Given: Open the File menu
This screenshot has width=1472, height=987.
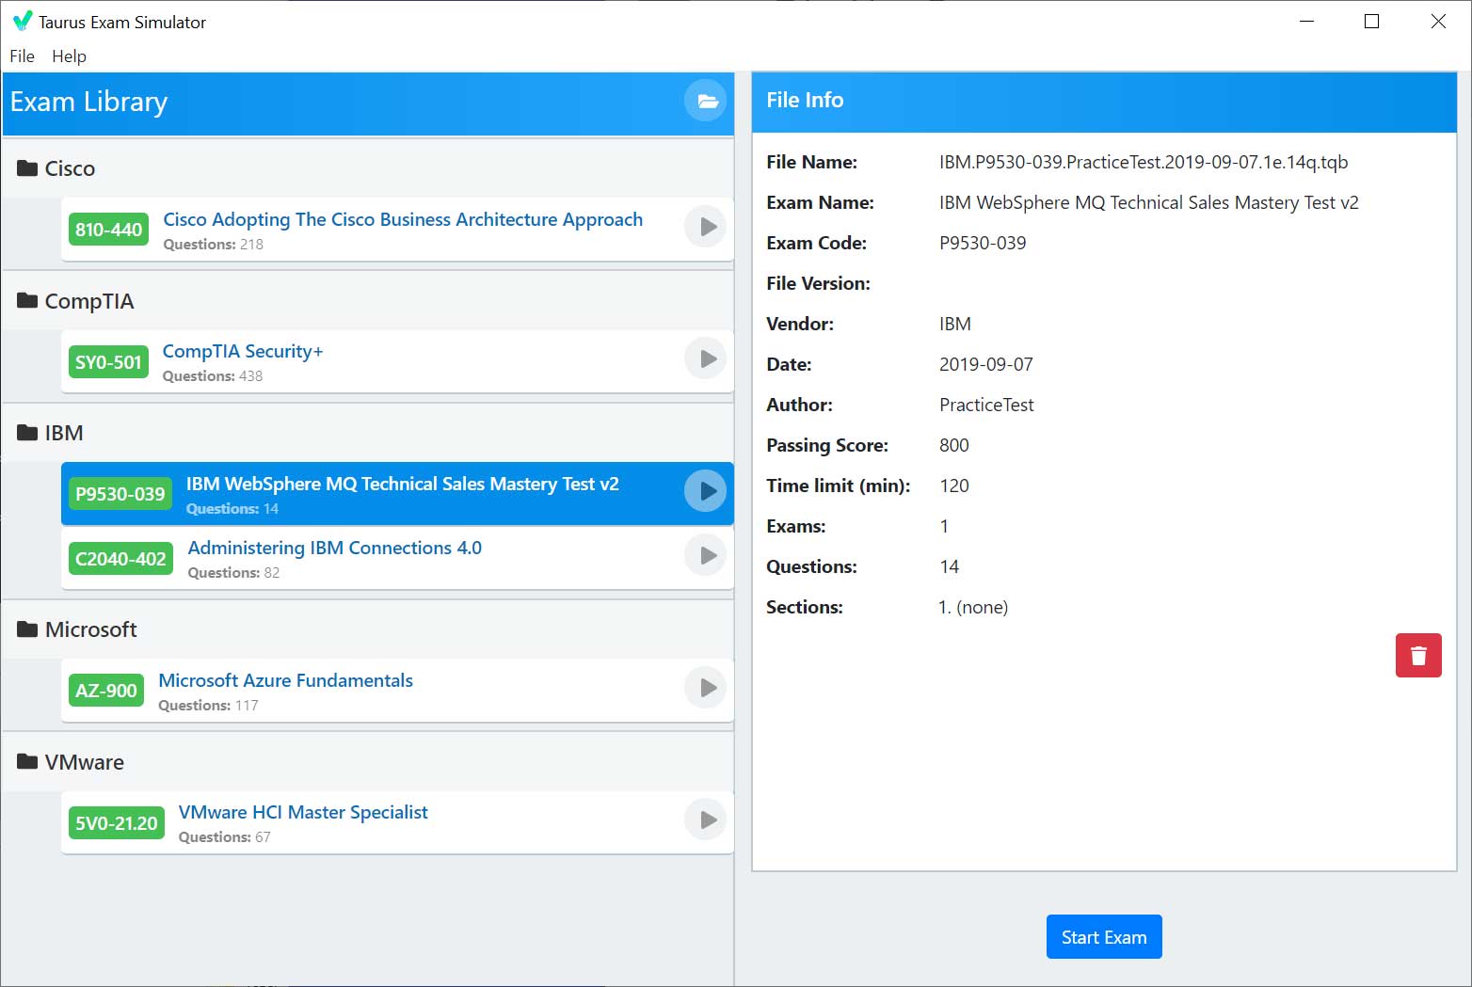Looking at the screenshot, I should 22,56.
